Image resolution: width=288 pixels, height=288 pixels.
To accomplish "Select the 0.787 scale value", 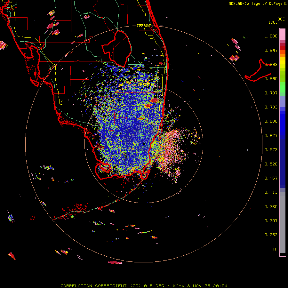I will [x=271, y=93].
